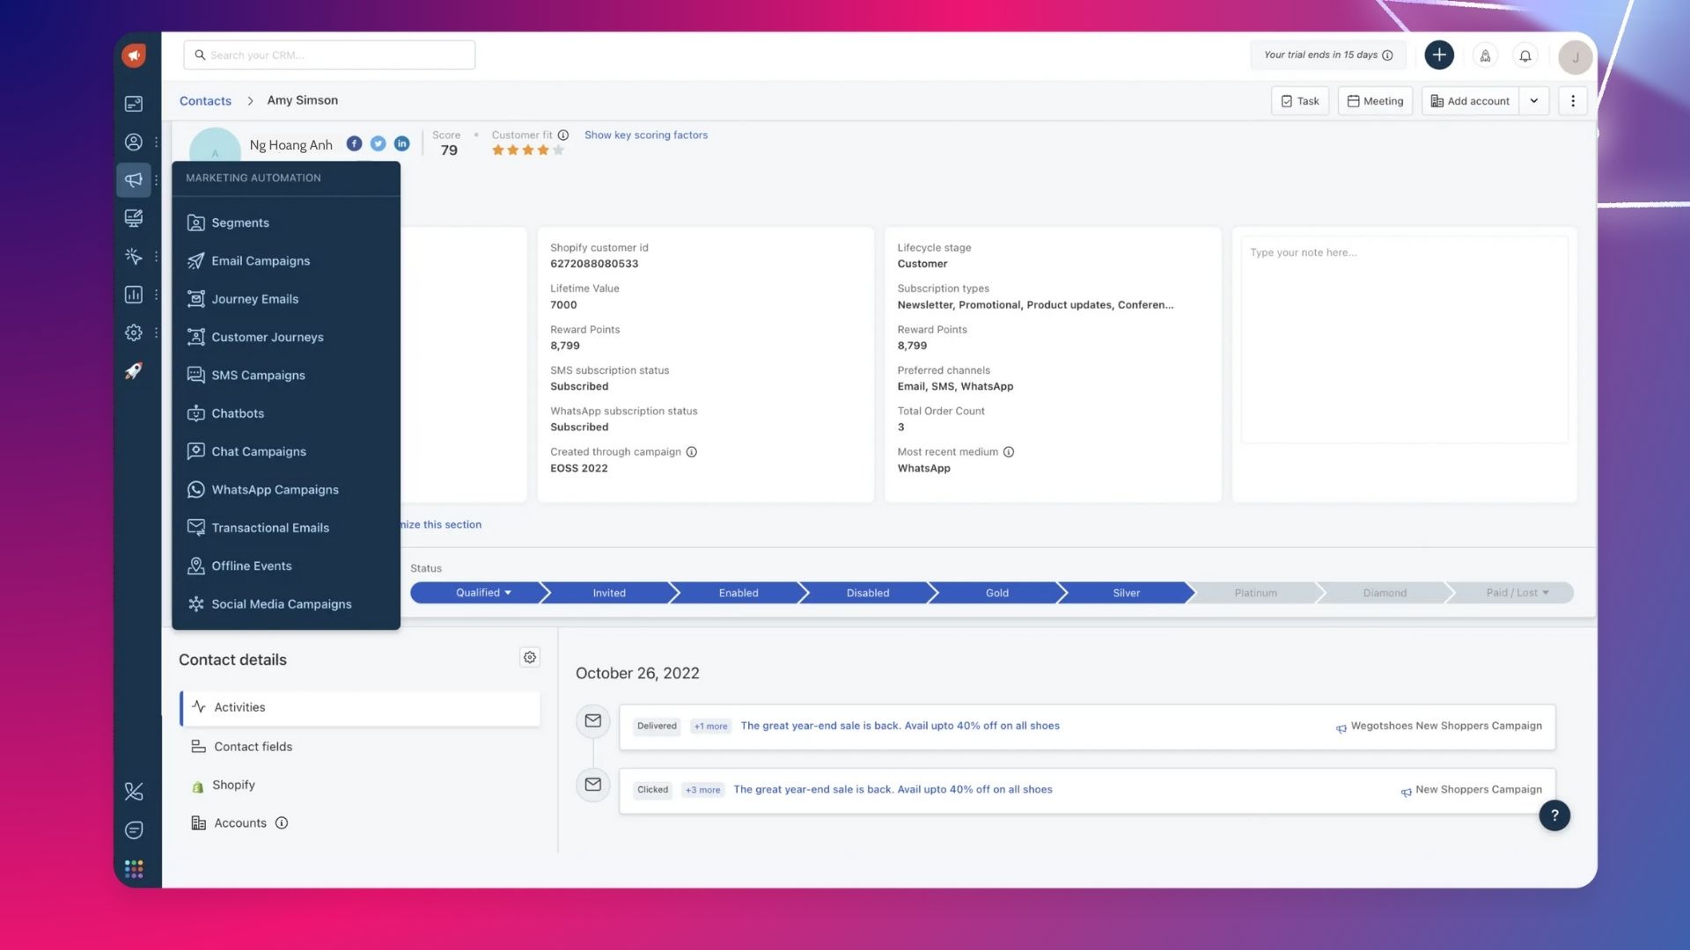Click the Most recent medium info icon

[x=1009, y=452]
